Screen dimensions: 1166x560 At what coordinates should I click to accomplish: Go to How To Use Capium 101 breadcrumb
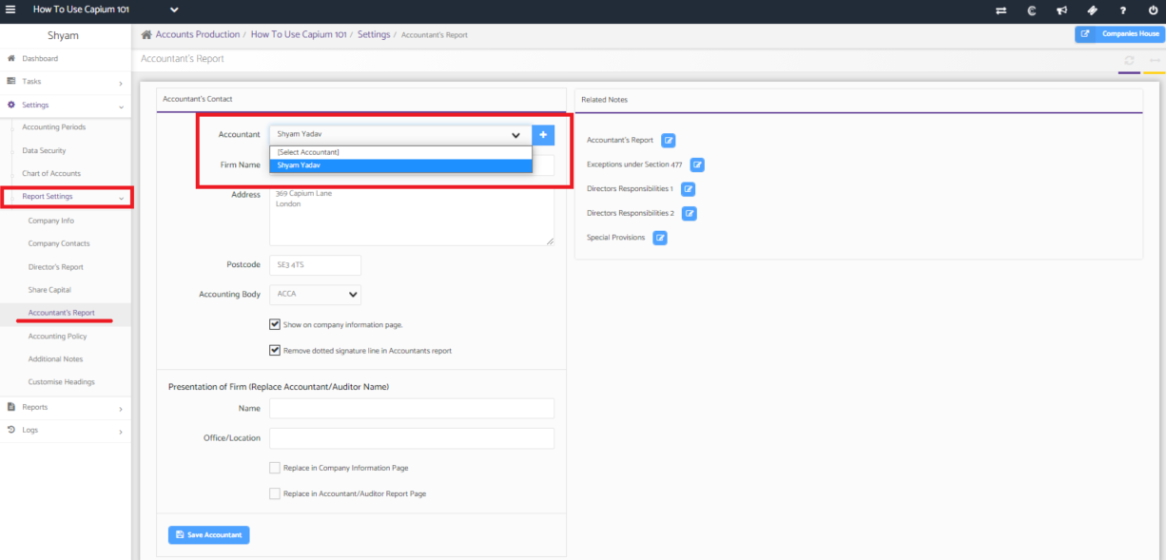pos(299,34)
